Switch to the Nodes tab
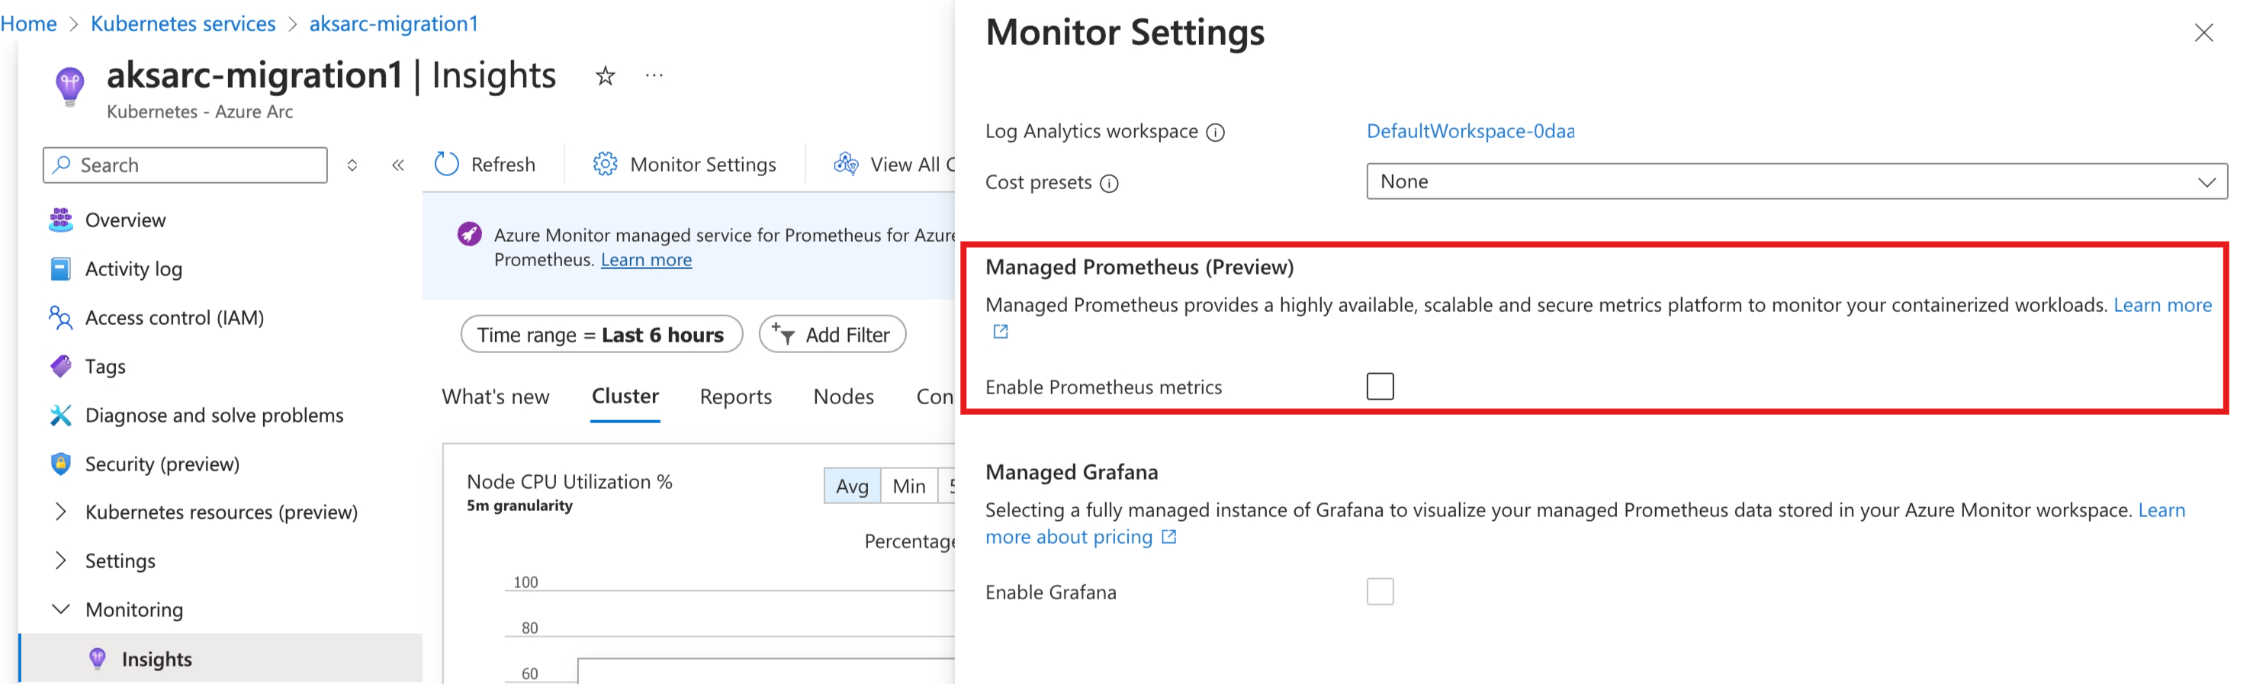 click(x=843, y=397)
